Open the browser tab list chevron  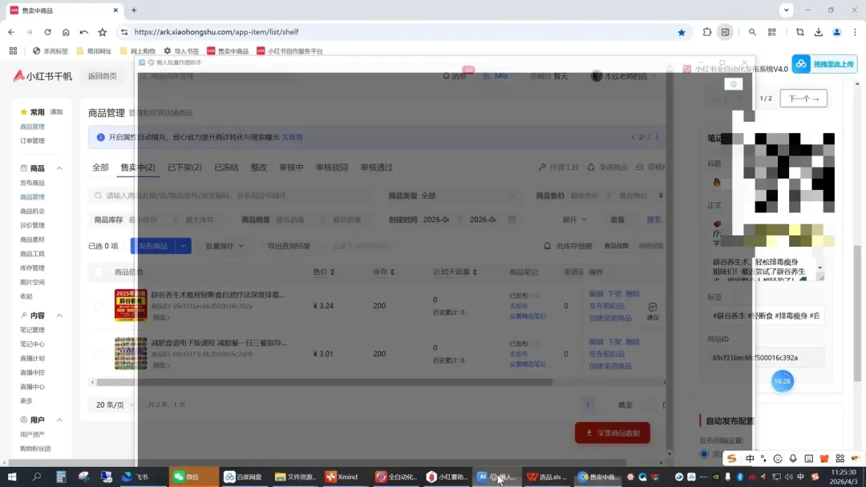click(x=787, y=10)
